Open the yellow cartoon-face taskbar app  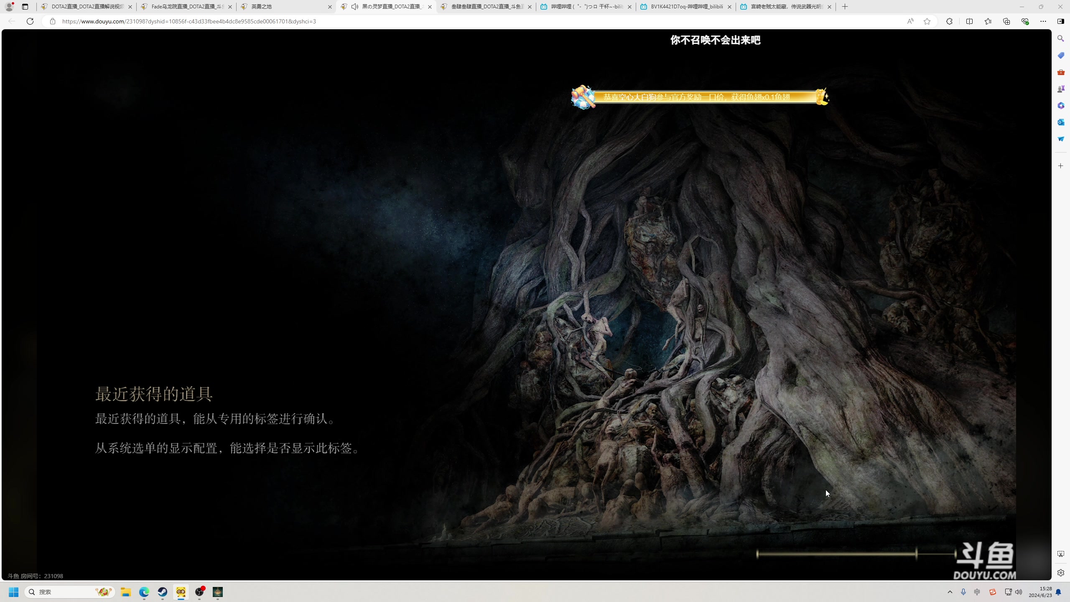click(x=181, y=592)
